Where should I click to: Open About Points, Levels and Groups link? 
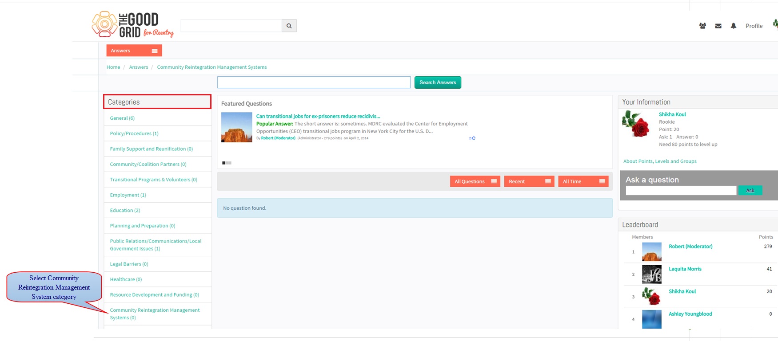660,161
